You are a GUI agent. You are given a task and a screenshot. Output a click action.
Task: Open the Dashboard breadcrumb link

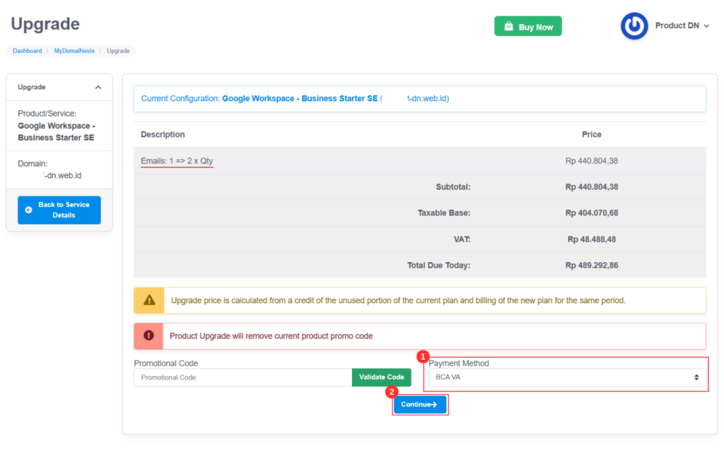[27, 50]
